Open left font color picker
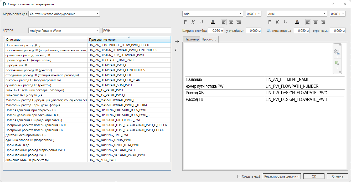This screenshot has height=182, width=351. pyautogui.click(x=213, y=22)
